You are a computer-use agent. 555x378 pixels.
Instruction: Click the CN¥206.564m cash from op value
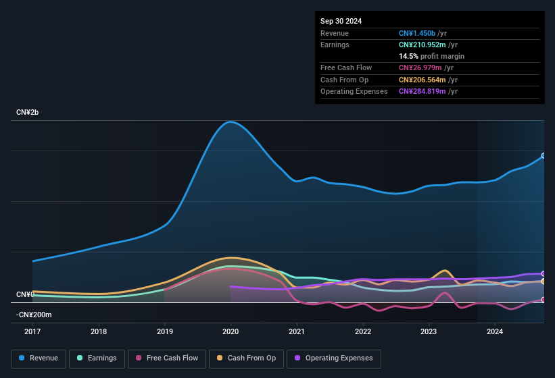tap(423, 80)
